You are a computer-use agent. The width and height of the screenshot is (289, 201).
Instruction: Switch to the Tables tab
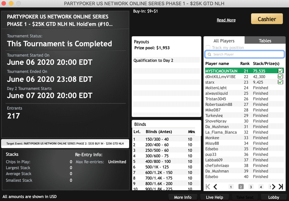pyautogui.click(x=265, y=41)
